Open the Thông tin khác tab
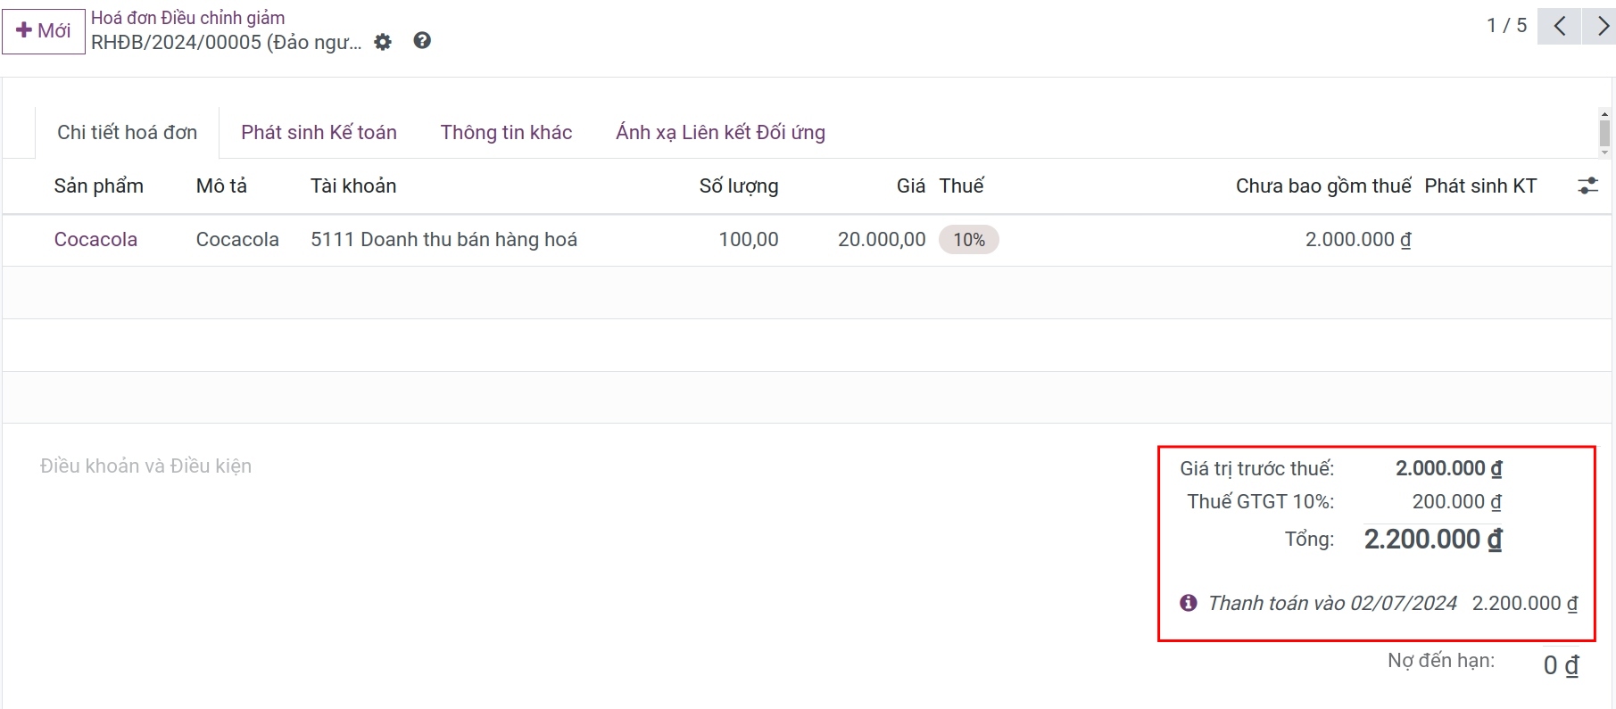 click(506, 133)
